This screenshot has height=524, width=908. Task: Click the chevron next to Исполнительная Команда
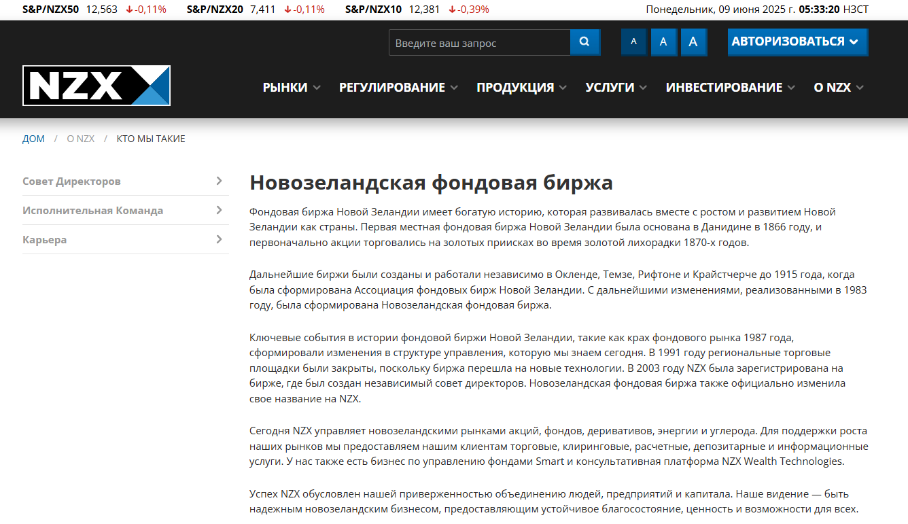(219, 210)
